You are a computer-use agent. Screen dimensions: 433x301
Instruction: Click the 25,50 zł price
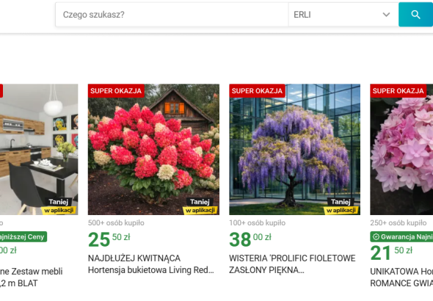tap(109, 239)
